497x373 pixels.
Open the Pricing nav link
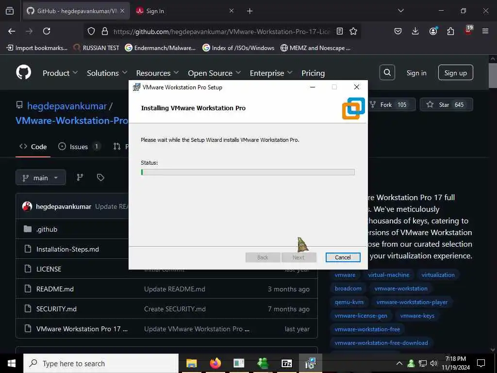coord(313,73)
